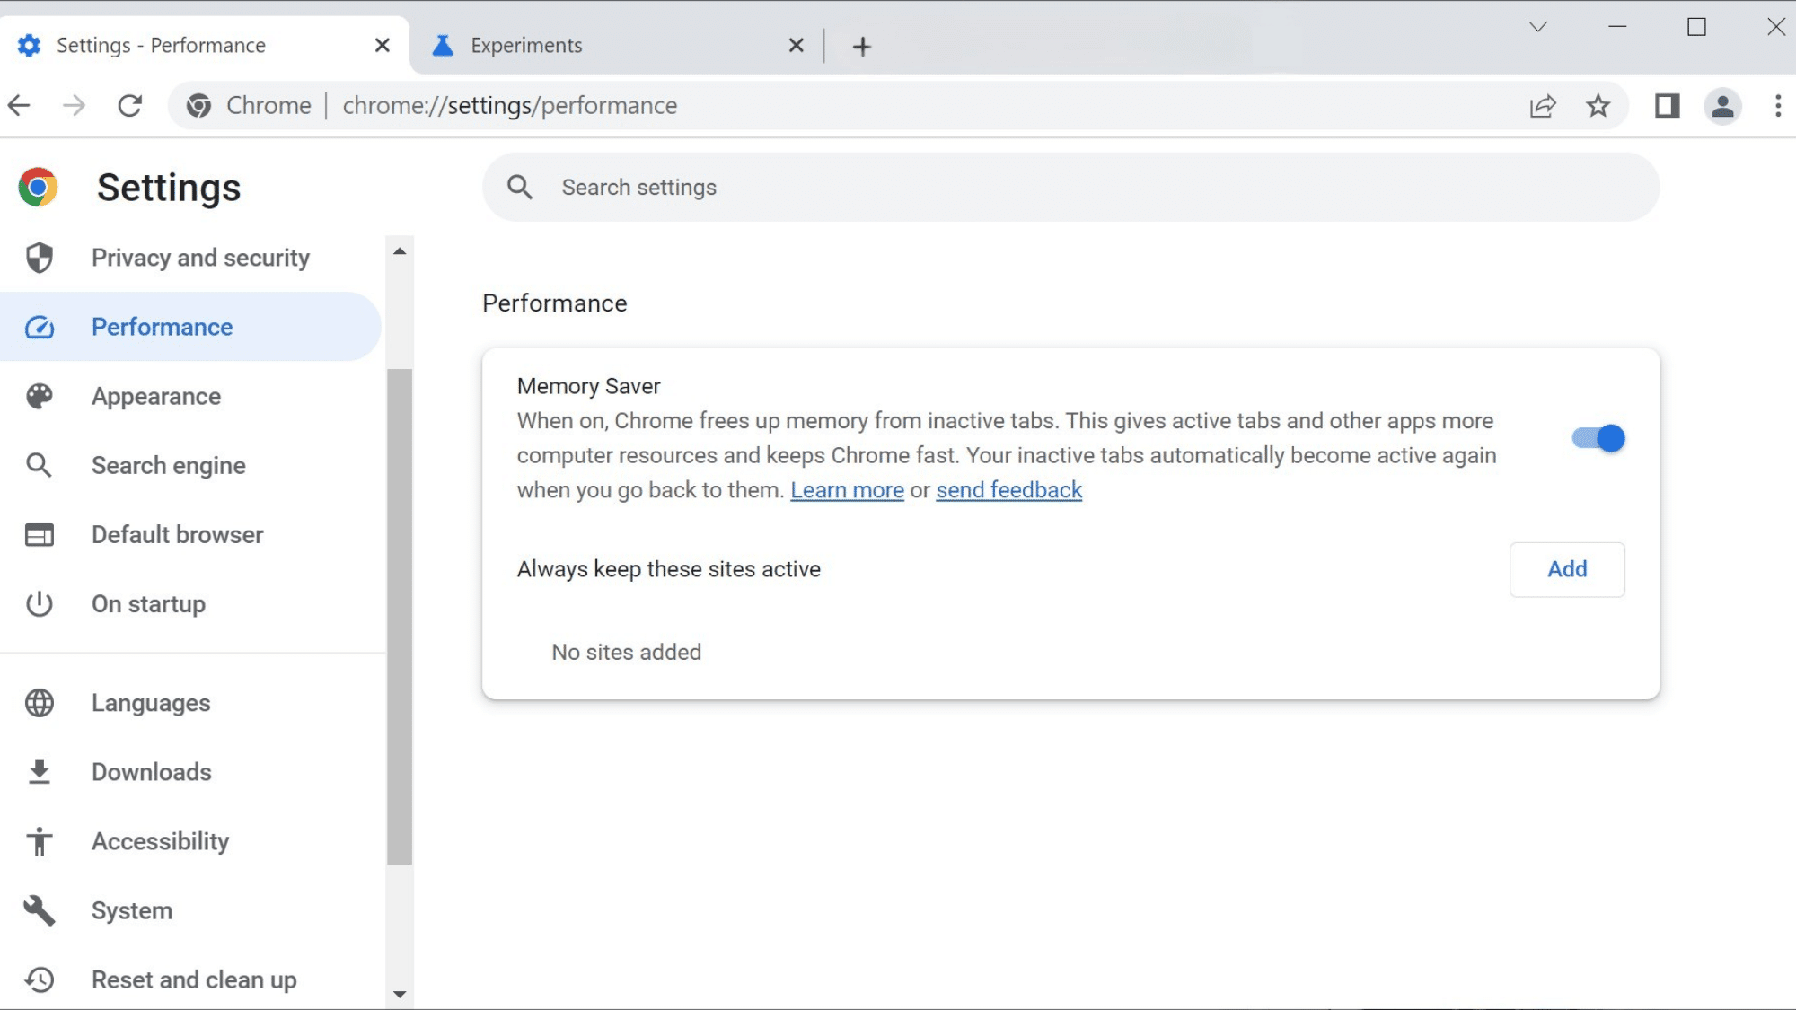Select the Reset and clean up entry

click(193, 979)
